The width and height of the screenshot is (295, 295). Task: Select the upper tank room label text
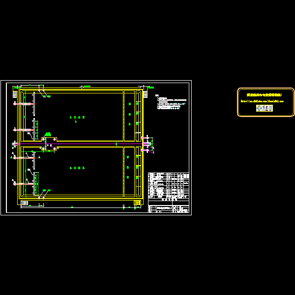[77, 118]
